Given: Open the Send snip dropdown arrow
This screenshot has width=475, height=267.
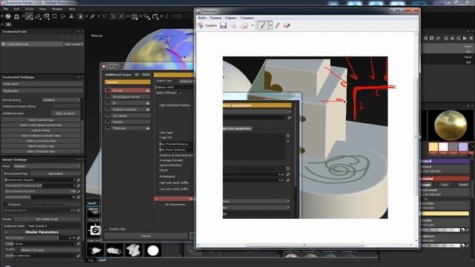Looking at the screenshot, I should click(252, 26).
